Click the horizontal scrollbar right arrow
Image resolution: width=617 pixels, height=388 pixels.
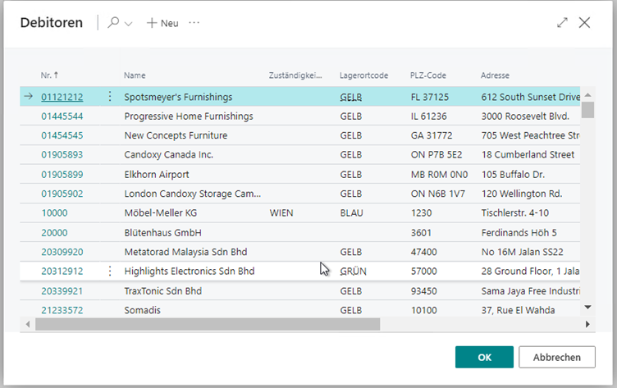[587, 324]
